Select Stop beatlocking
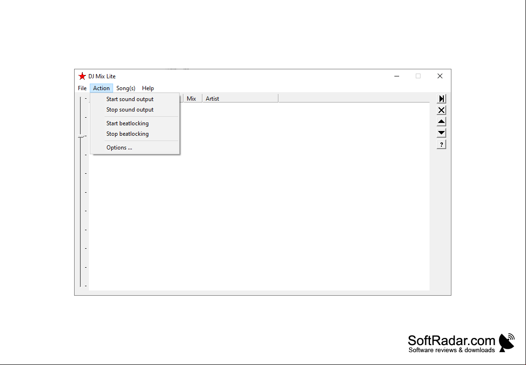 pyautogui.click(x=135, y=134)
